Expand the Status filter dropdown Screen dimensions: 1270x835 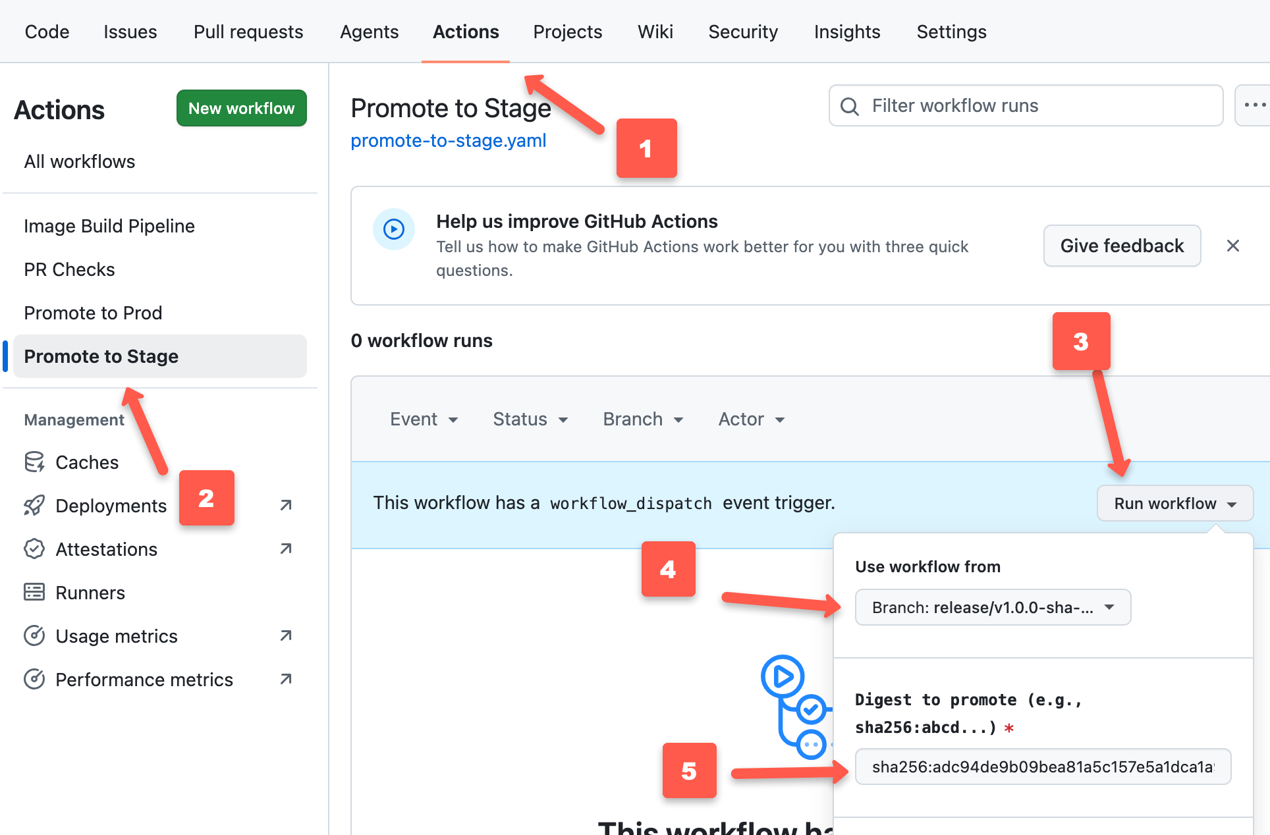pos(530,419)
